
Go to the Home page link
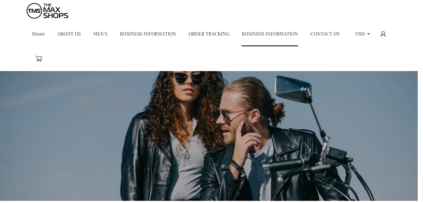38,34
